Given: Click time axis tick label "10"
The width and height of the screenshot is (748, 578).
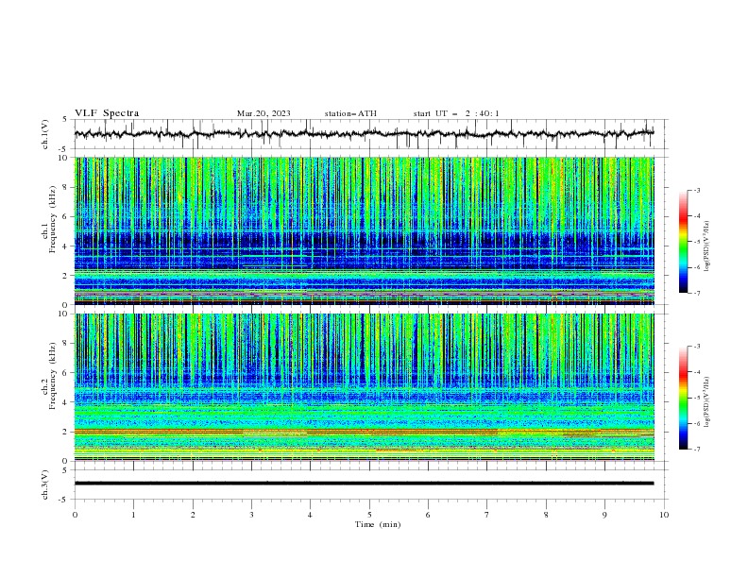Looking at the screenshot, I should click(664, 515).
